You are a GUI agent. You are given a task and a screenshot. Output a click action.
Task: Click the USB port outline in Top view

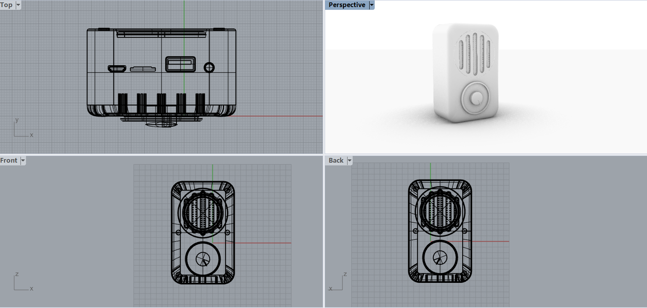coord(180,64)
